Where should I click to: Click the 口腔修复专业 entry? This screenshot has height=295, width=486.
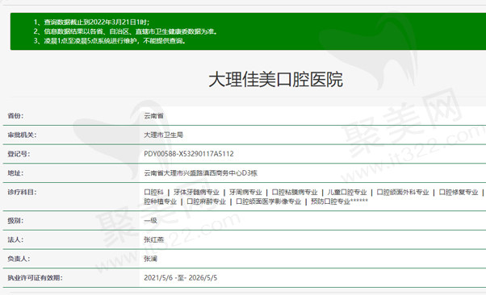point(459,192)
